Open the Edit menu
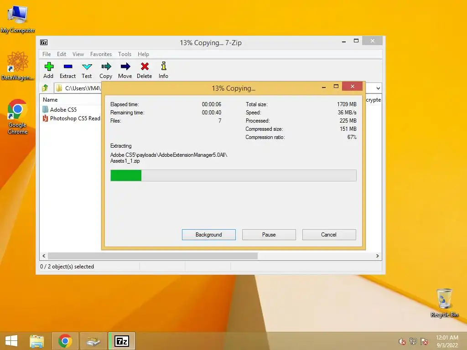The height and width of the screenshot is (350, 467). pos(62,54)
